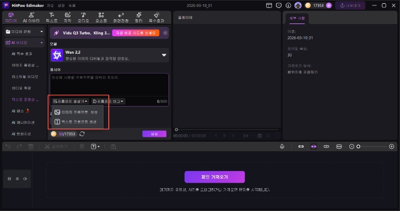Select restyle video (리스타일 비디오) item
Image resolution: width=400 pixels, height=211 pixels.
[x=25, y=76]
